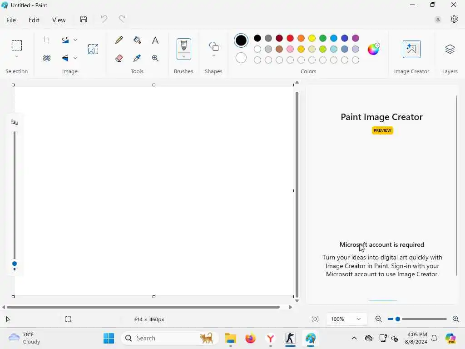The height and width of the screenshot is (349, 465).
Task: Select the Fill bucket tool
Action: pos(137,40)
